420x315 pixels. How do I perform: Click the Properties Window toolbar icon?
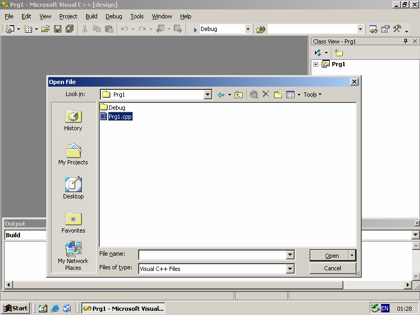click(x=385, y=29)
